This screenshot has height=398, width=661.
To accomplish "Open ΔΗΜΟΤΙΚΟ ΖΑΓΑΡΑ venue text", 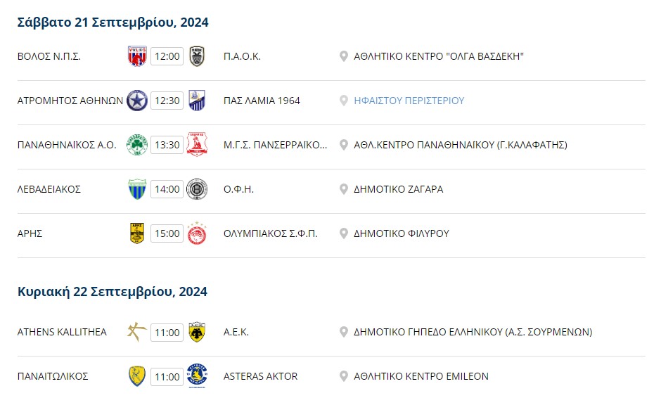I will click(x=399, y=189).
